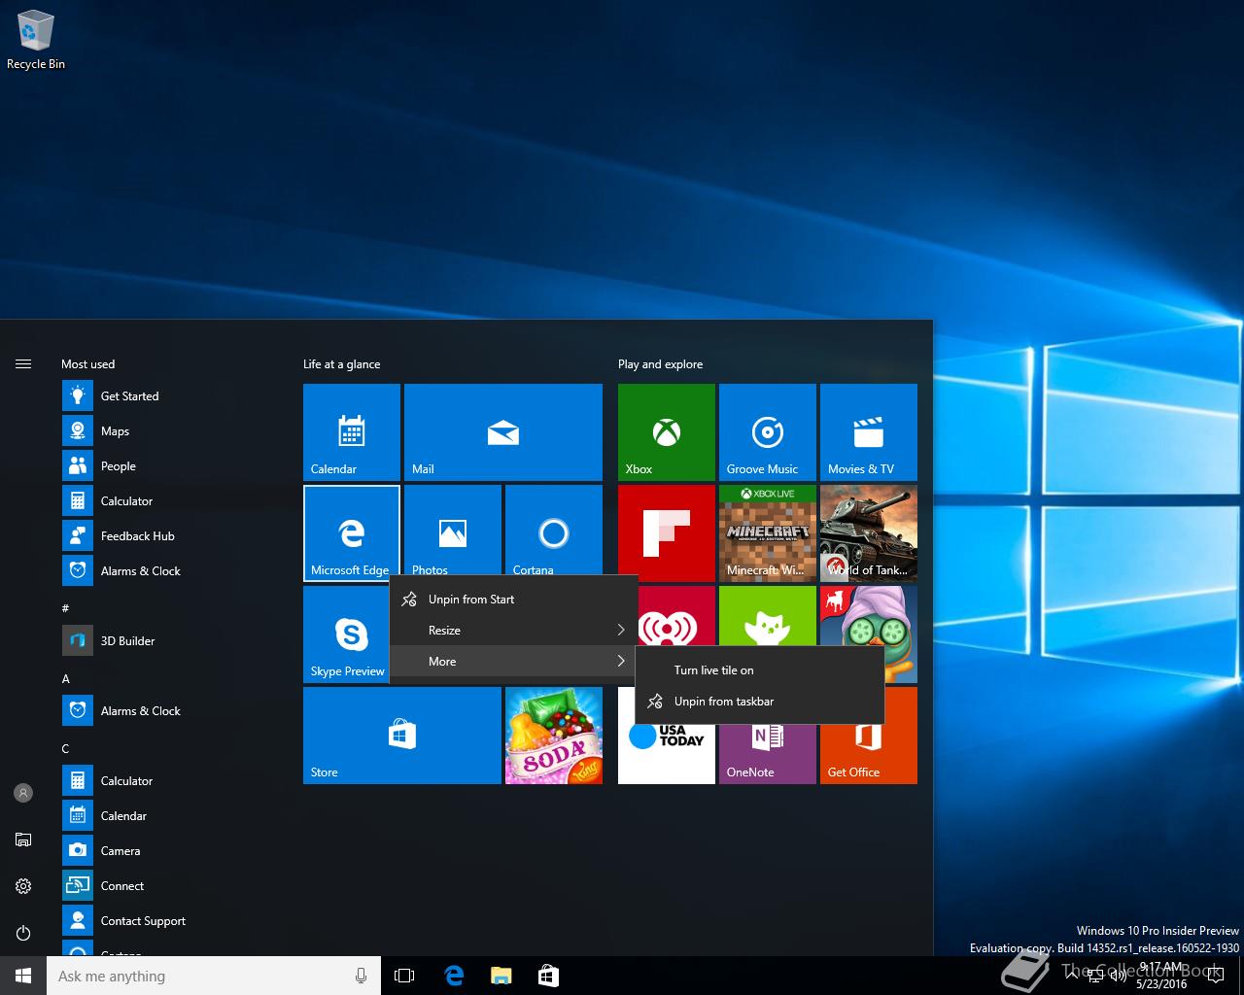
Task: Launch World of Tanks tile
Action: pos(869,533)
